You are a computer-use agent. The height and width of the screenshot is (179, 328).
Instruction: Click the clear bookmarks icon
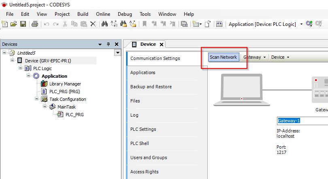pos(173,24)
